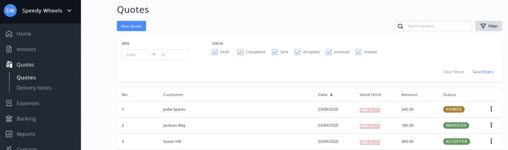Click the Banking building icon

9,119
